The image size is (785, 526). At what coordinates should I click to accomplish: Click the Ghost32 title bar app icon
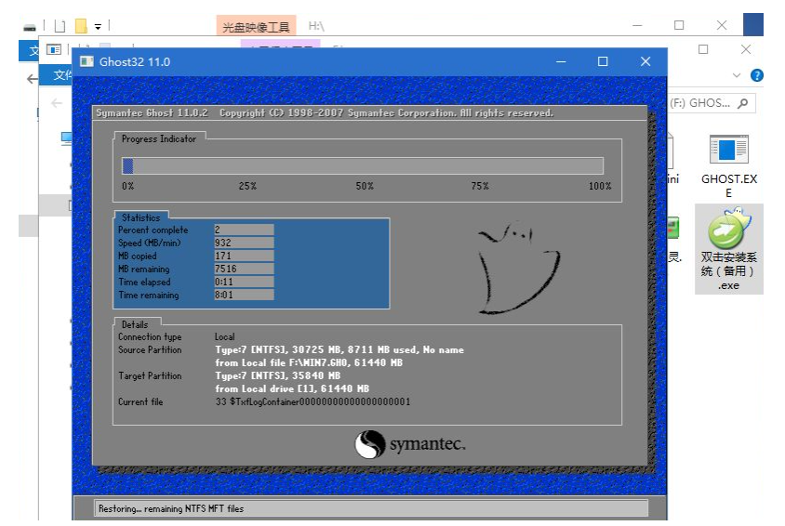(x=86, y=61)
